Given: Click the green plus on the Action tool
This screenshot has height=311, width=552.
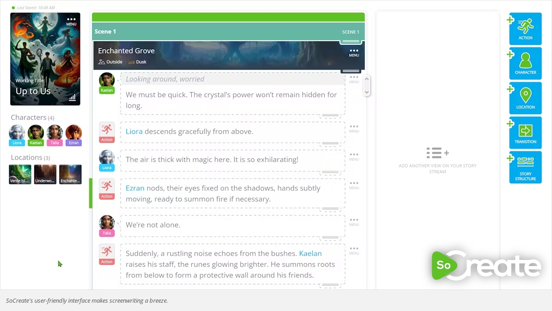Looking at the screenshot, I should click(510, 20).
